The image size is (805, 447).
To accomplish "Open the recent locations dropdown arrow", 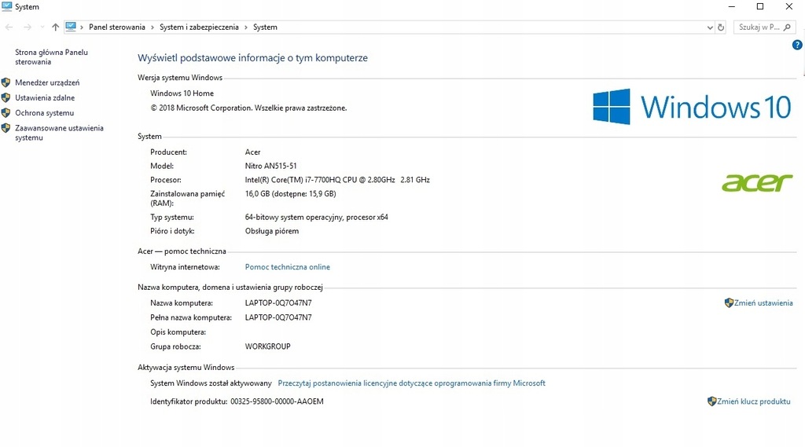I will point(42,27).
